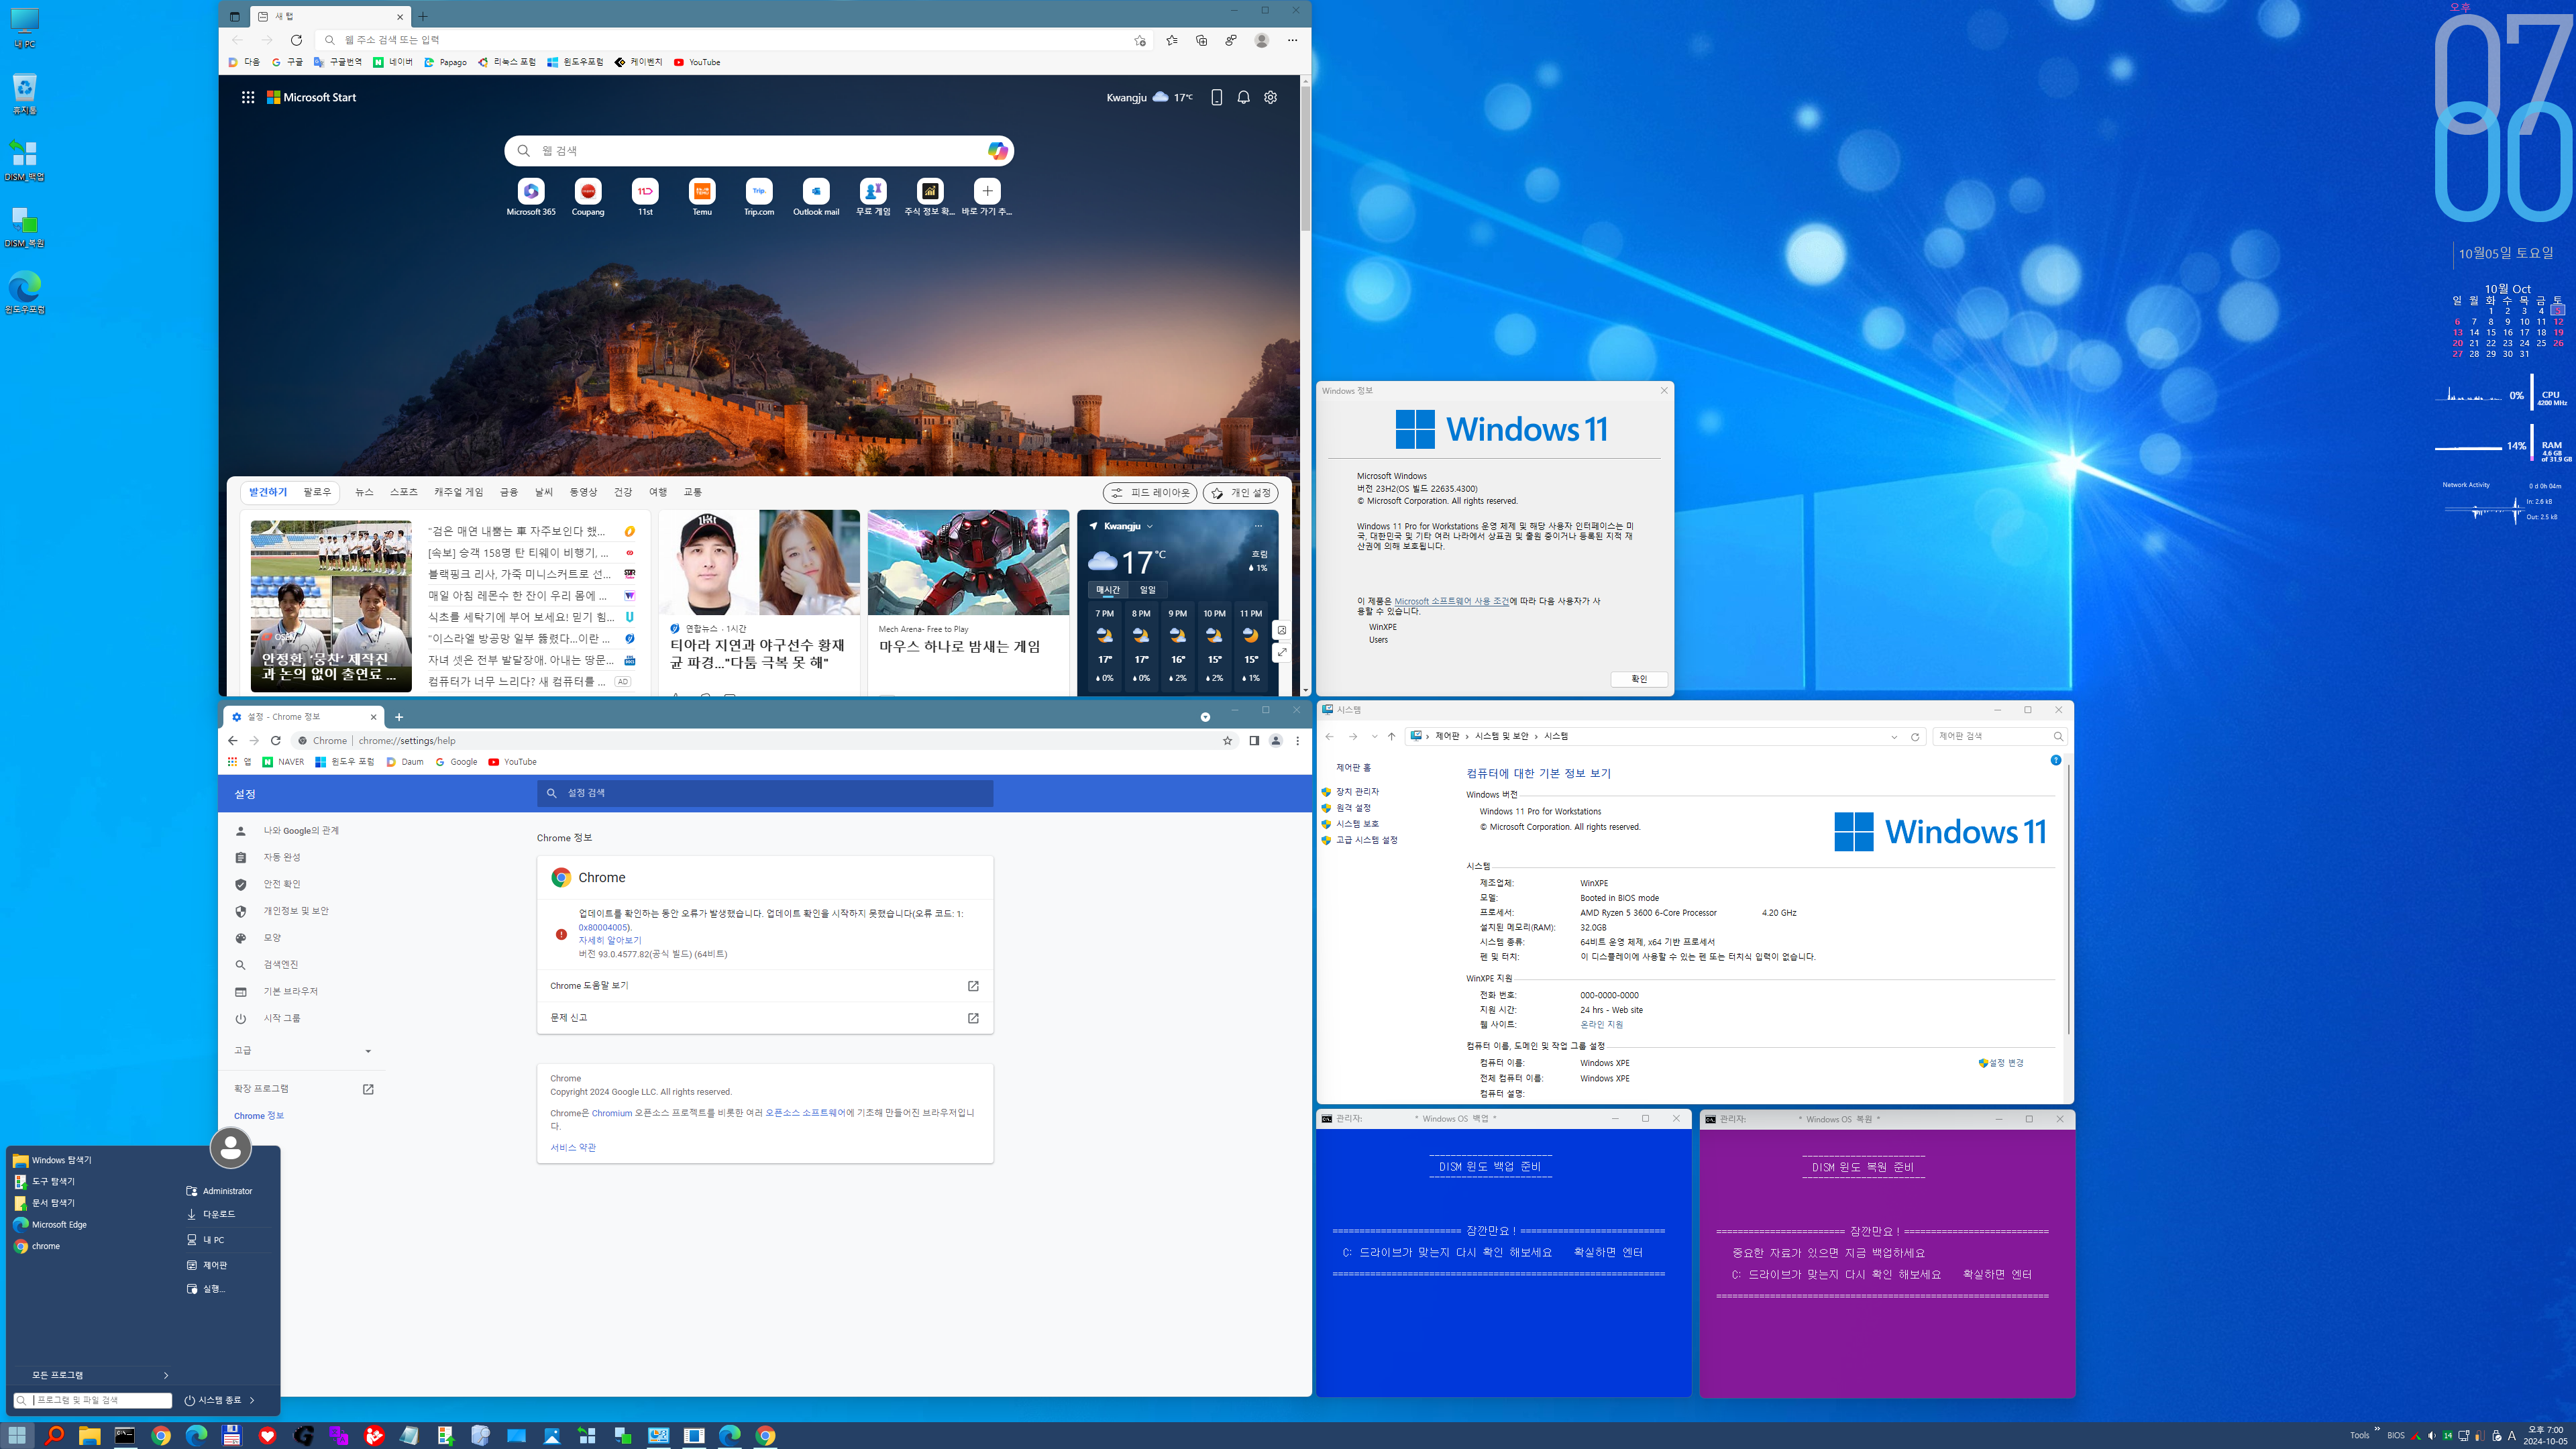Switch to the 팔로우 feed tab
The width and height of the screenshot is (2576, 1449).
317,492
